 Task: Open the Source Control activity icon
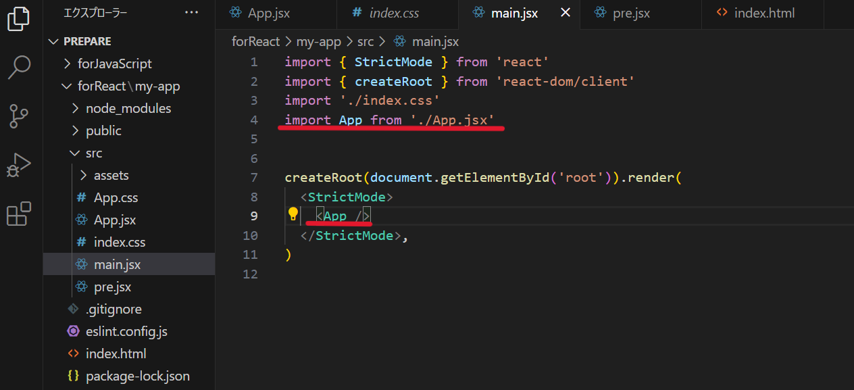19,116
